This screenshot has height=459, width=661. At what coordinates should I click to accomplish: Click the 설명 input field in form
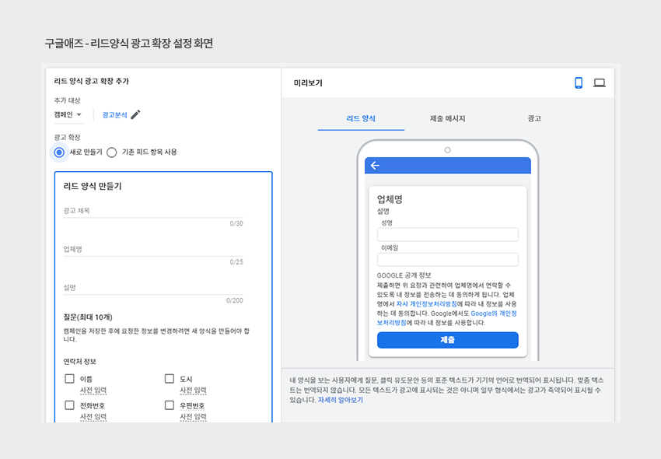click(153, 287)
